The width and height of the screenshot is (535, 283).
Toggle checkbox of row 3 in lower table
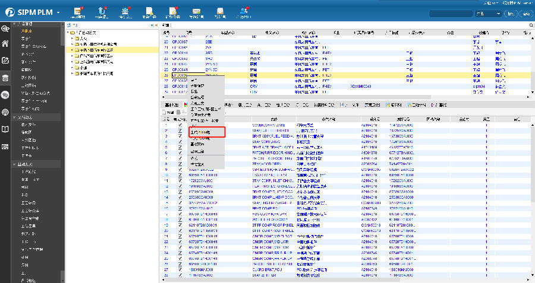[x=181, y=136]
